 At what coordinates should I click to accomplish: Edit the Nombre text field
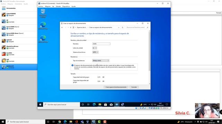[x=101, y=44]
